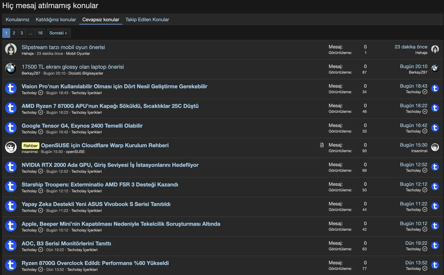Open the 'Bugün 15:30' last post link

pos(414,145)
